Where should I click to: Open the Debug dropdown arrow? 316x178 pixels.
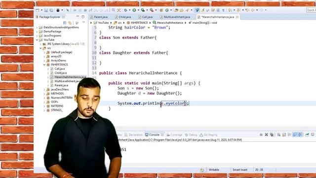[x=129, y=10]
